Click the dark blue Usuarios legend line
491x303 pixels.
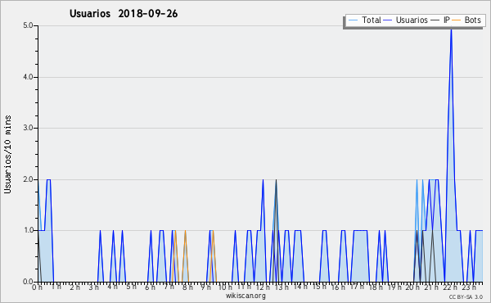tap(388, 20)
